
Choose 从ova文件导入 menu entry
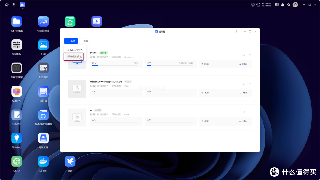(x=75, y=50)
